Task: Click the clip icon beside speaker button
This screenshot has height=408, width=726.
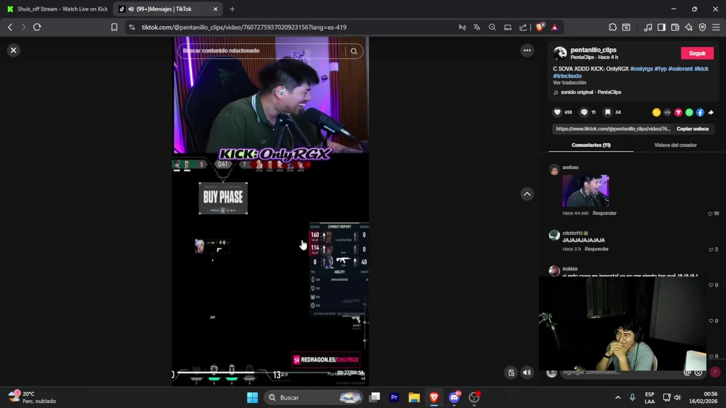Action: [x=511, y=372]
